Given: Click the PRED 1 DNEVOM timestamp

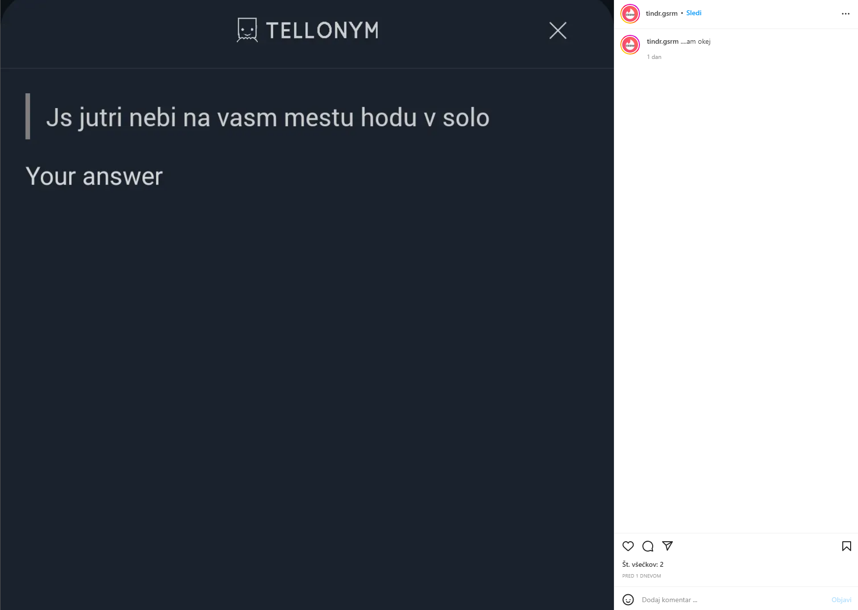Looking at the screenshot, I should click(641, 576).
